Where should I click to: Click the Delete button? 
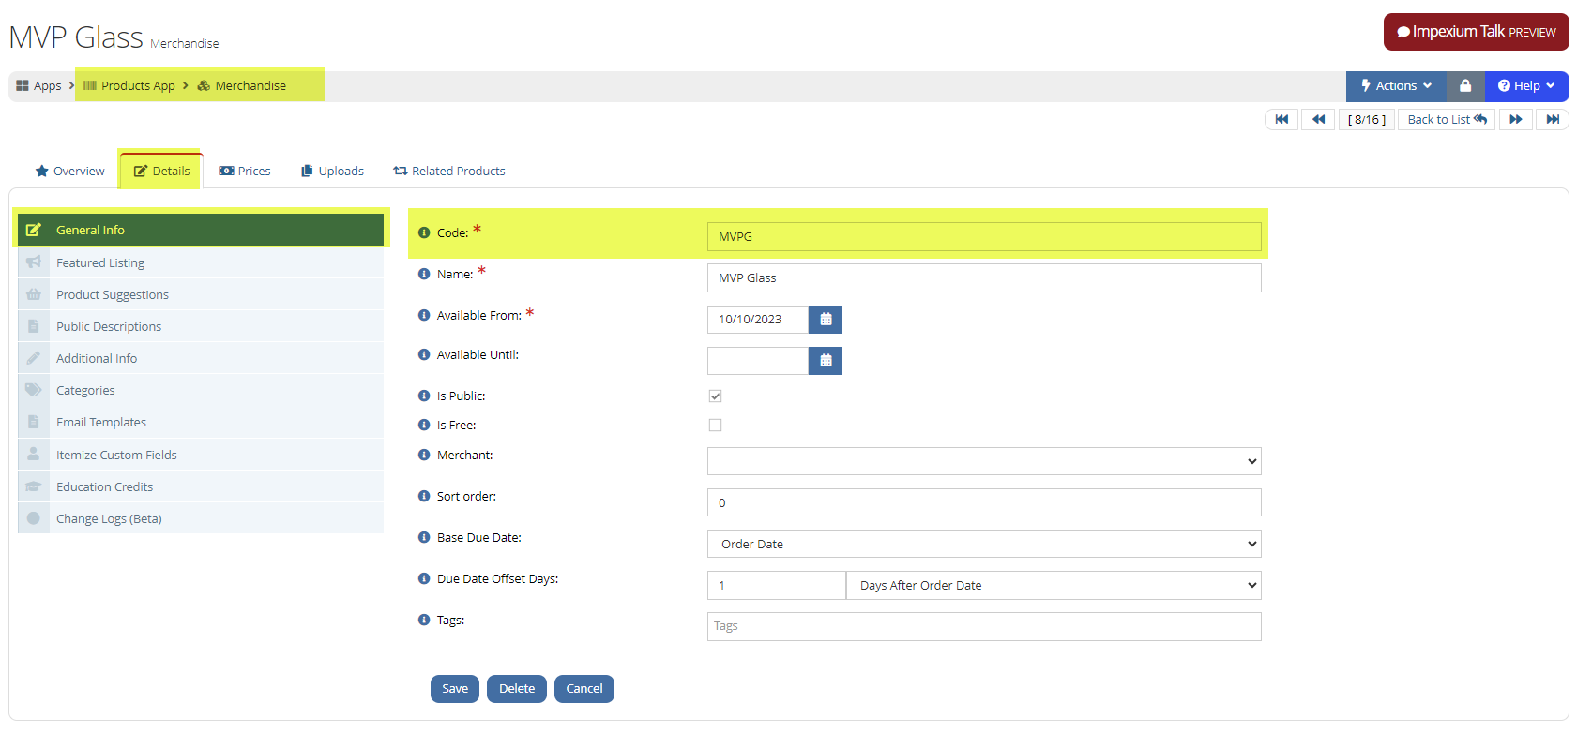coord(517,689)
